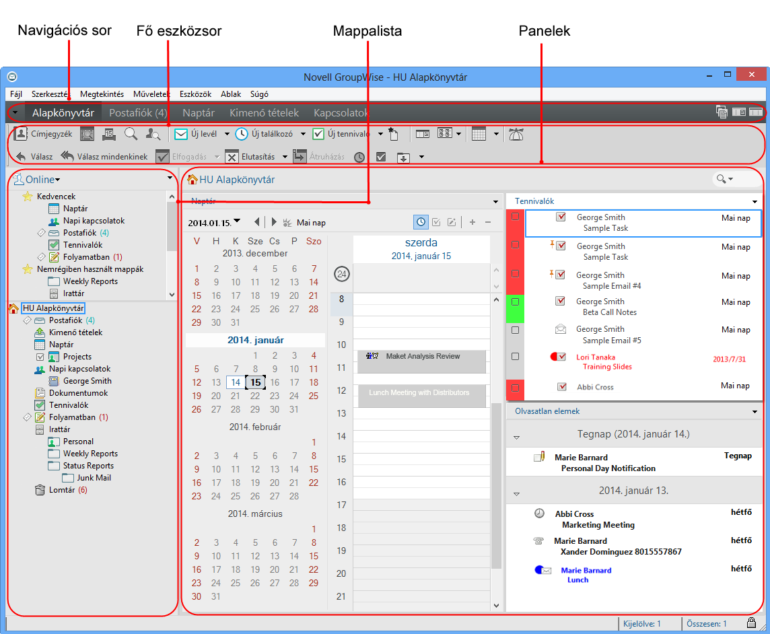Tick checkbox for Training Slides task

515,357
